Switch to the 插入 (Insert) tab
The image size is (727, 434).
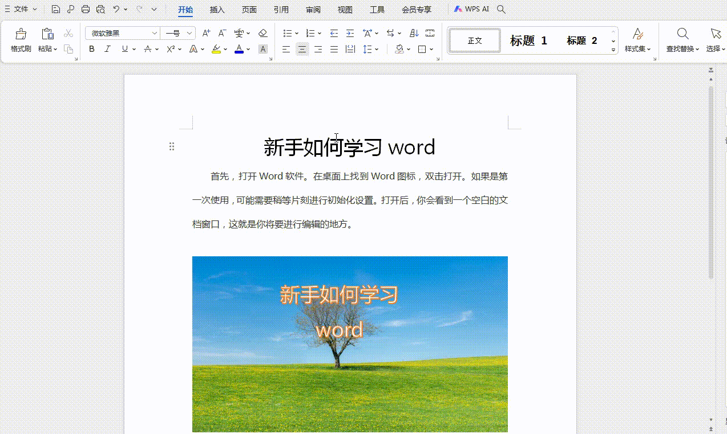217,10
